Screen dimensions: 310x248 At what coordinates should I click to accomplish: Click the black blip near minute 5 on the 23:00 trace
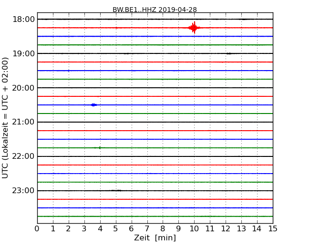click(x=117, y=190)
